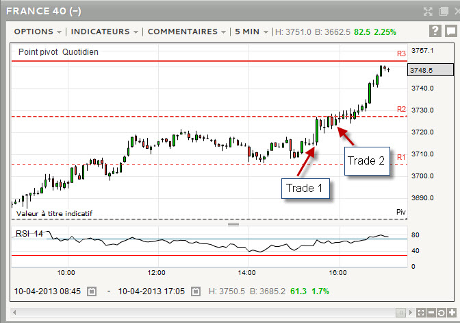Image resolution: width=460 pixels, height=323 pixels.
Task: Click the 10:00 time axis label
Action: point(66,273)
